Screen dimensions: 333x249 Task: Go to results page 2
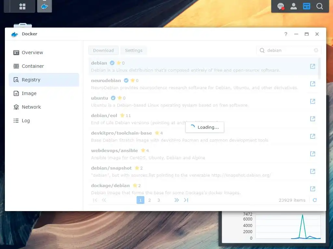click(x=150, y=200)
